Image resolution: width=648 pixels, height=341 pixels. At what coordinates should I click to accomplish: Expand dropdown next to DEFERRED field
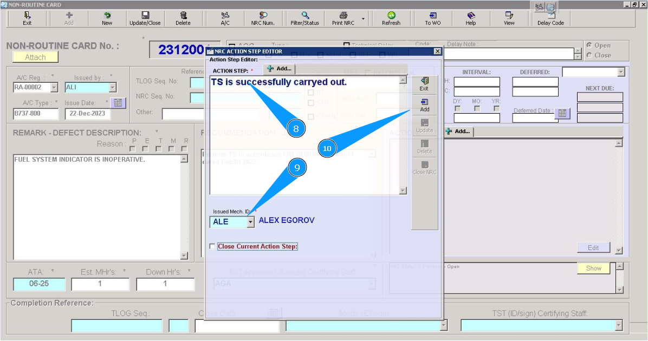[621, 72]
